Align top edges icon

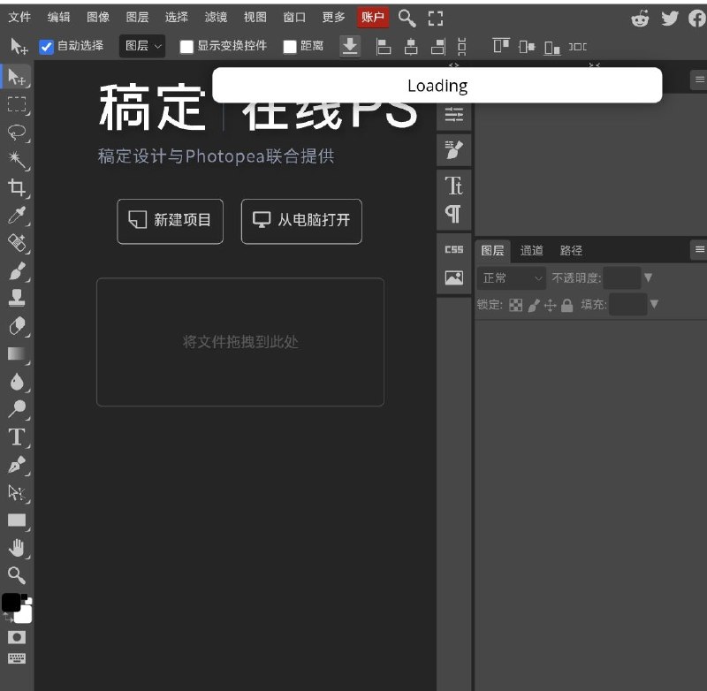[x=501, y=46]
